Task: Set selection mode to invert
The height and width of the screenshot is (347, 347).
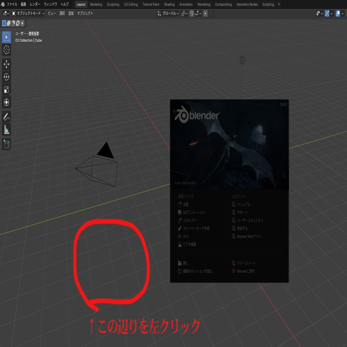Action: tap(18, 23)
